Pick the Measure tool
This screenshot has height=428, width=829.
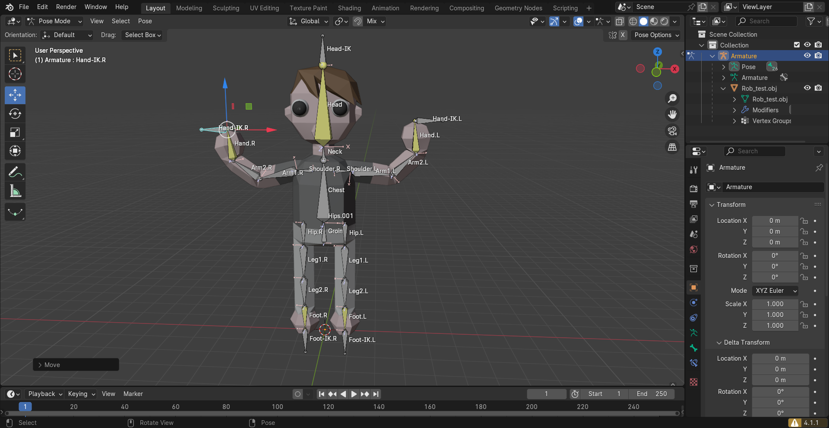coord(15,191)
